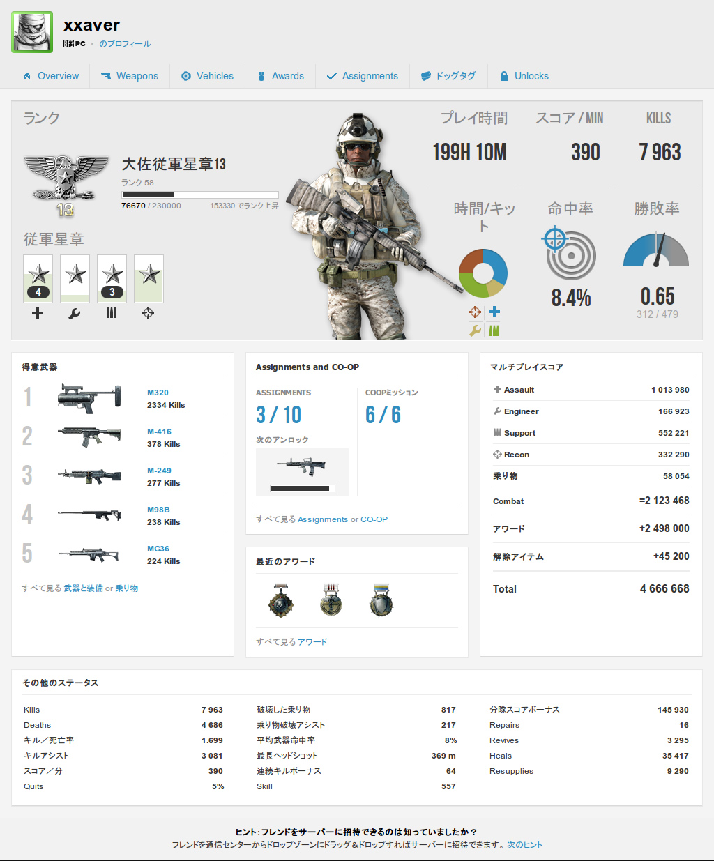
Task: Click the MG36 weapon image
Action: pyautogui.click(x=89, y=555)
